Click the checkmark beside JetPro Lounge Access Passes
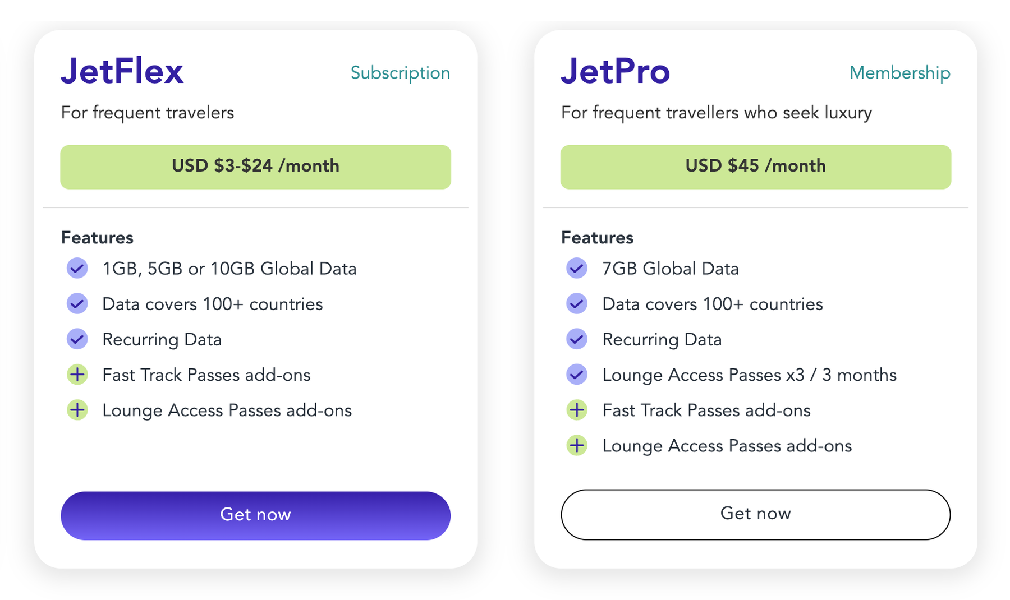 (x=576, y=374)
